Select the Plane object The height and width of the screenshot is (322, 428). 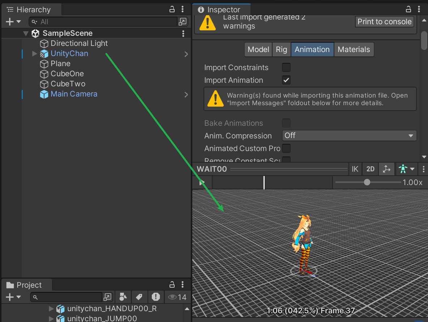[x=60, y=64]
